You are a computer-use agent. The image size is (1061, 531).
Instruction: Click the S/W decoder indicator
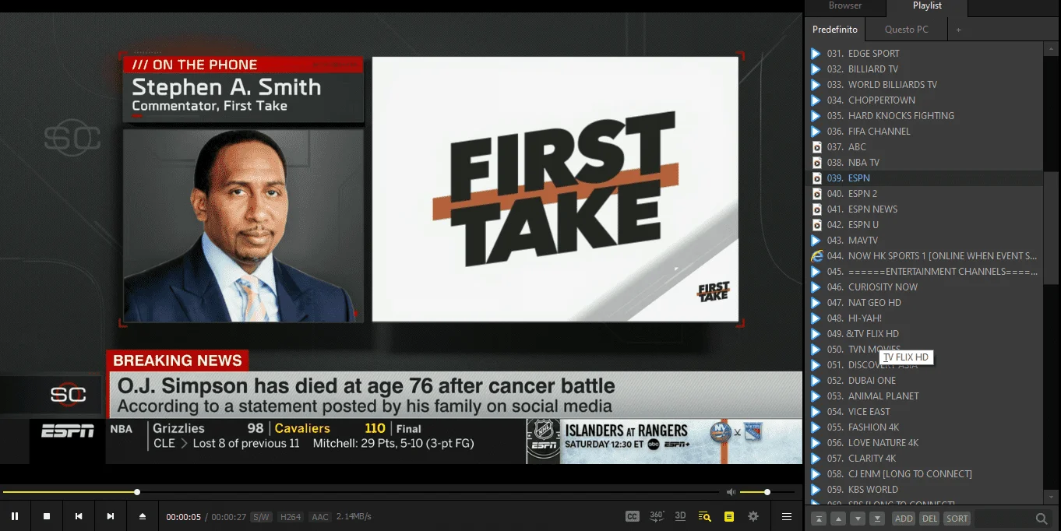pos(262,517)
